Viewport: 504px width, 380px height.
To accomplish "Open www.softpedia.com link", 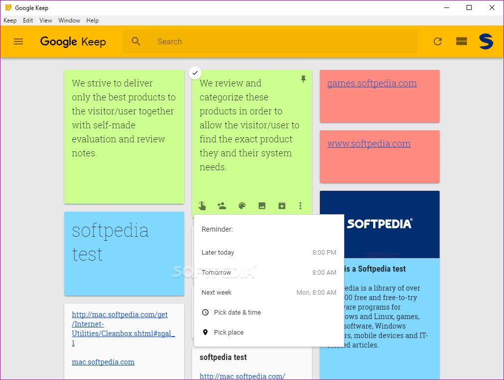I will pos(369,144).
